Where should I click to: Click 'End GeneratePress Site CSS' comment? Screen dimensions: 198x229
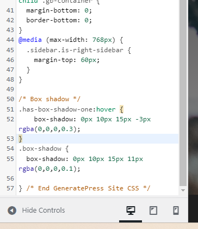point(88,188)
